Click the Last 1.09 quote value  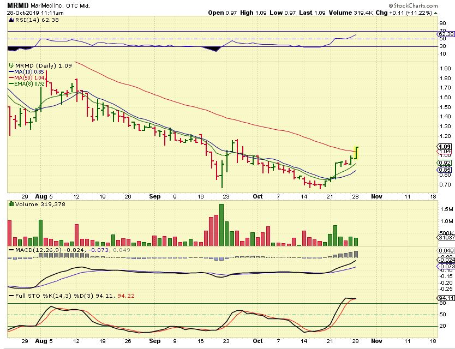pyautogui.click(x=312, y=13)
